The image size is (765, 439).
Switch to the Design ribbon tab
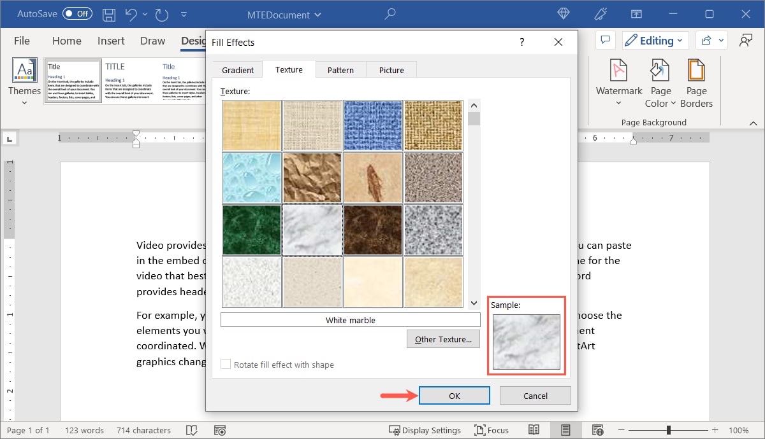(193, 40)
